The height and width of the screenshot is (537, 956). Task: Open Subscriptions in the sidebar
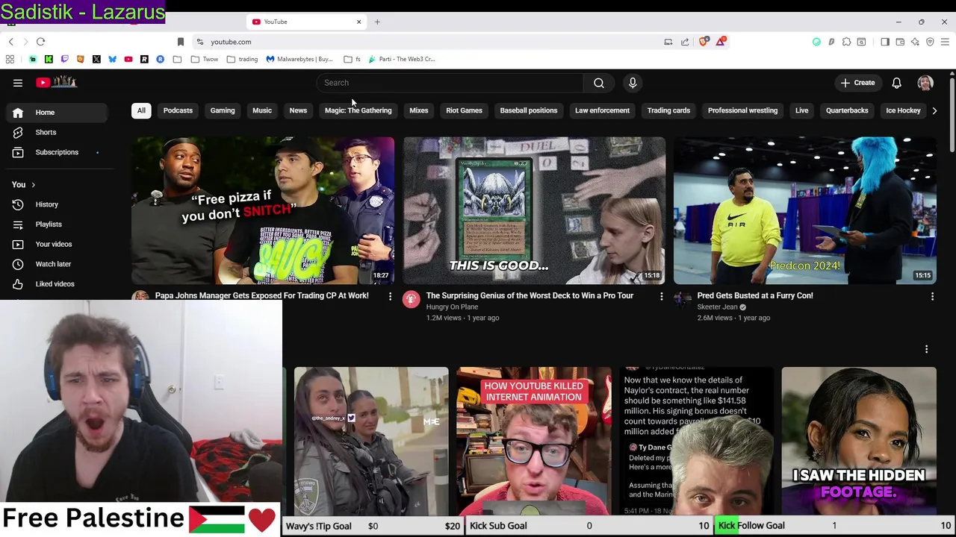click(58, 152)
